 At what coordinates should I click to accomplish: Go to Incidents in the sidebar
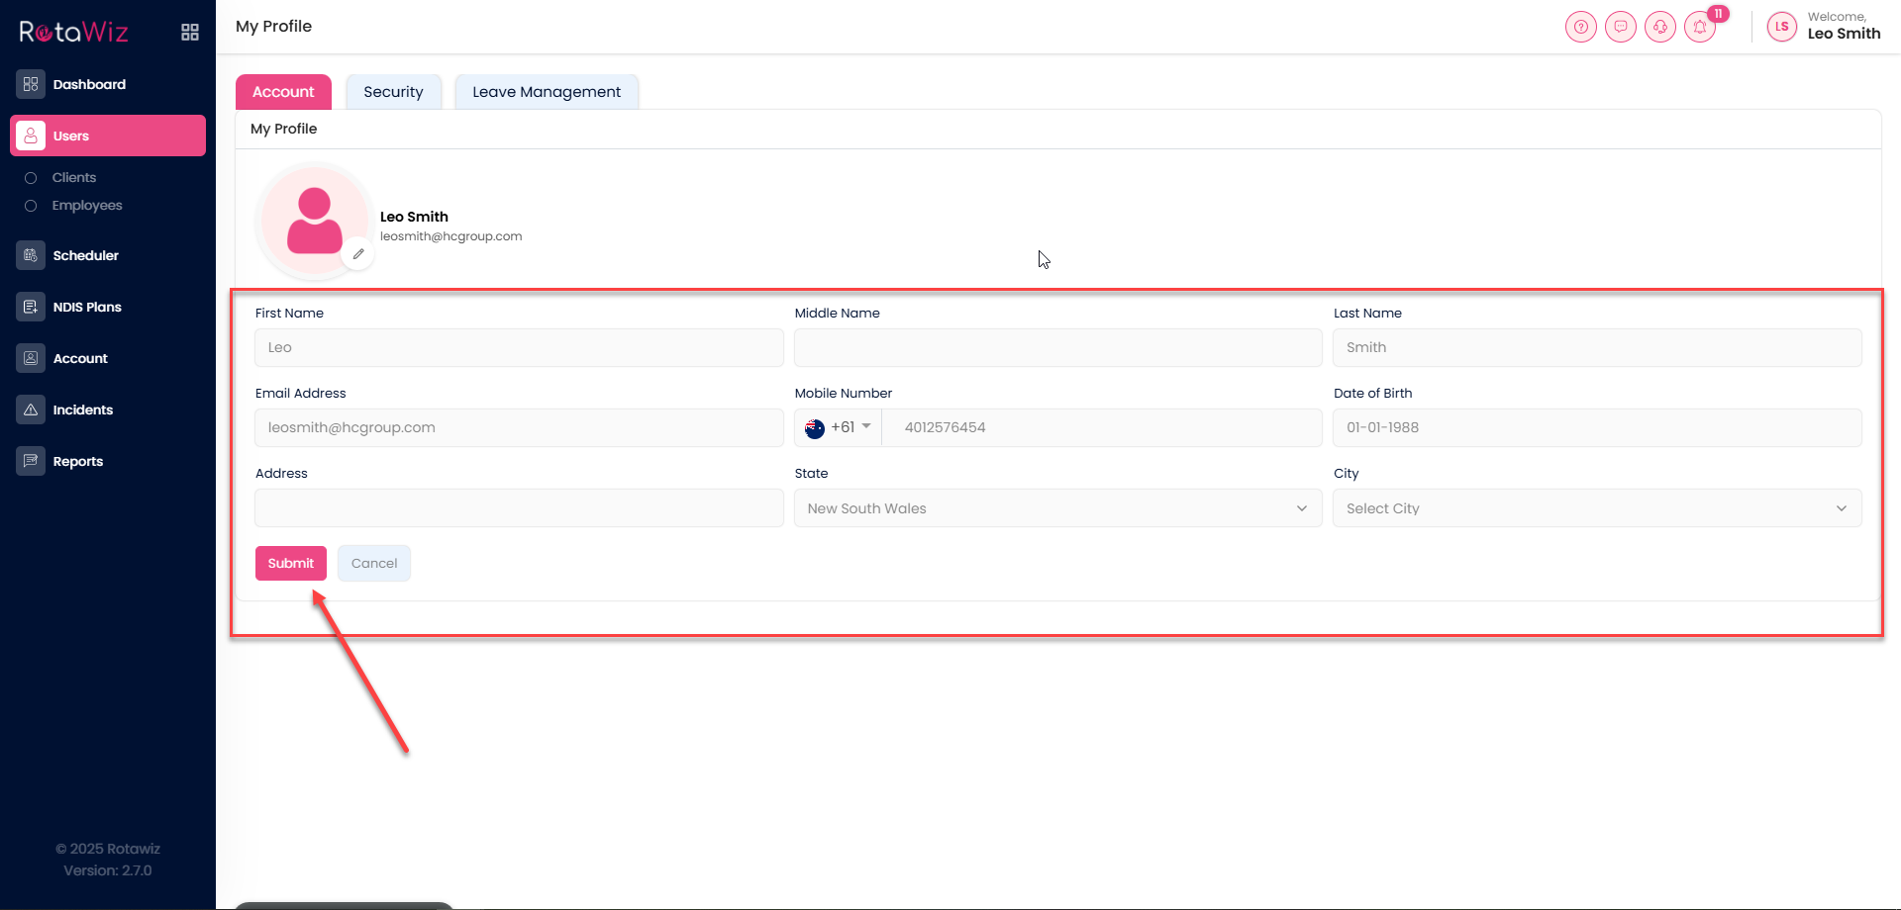82,409
